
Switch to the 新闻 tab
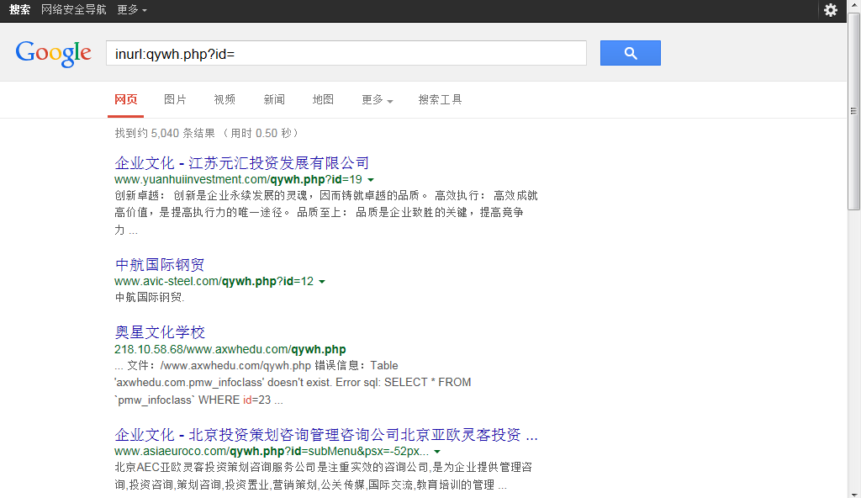coord(274,99)
